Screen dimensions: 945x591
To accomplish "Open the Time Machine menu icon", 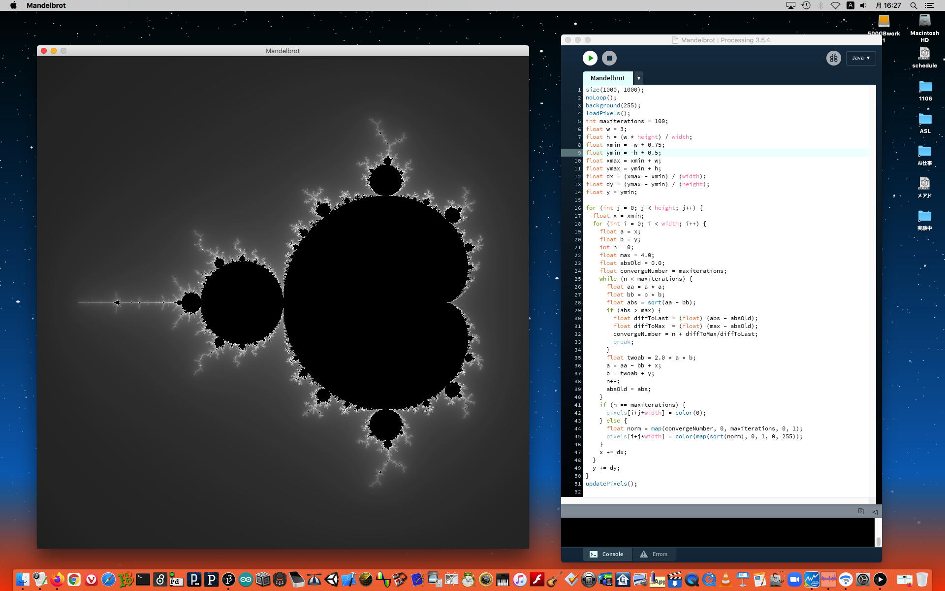I will 806,5.
